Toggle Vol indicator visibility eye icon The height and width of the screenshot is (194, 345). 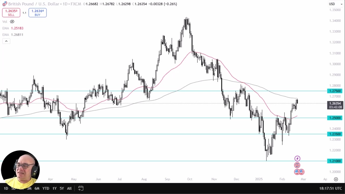[x=12, y=22]
